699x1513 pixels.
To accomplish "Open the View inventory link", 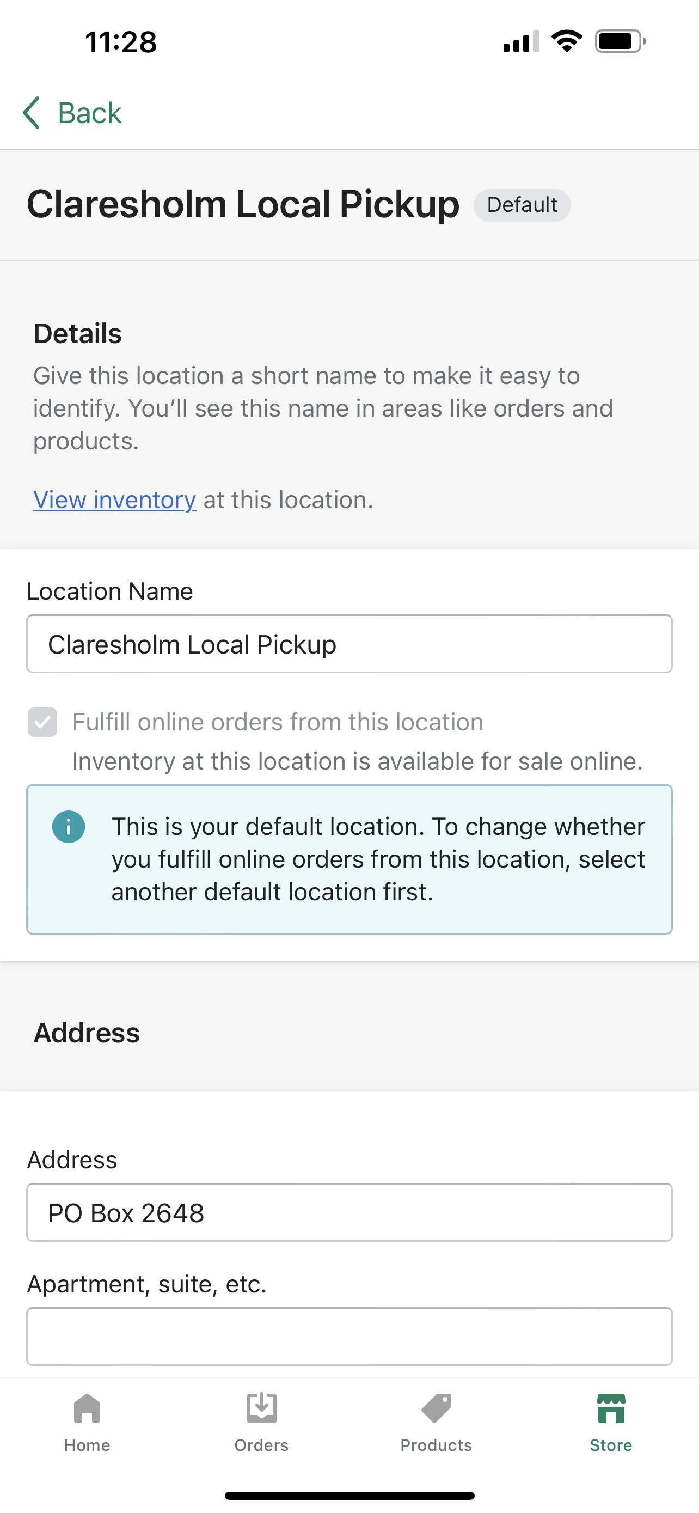I will pos(114,500).
